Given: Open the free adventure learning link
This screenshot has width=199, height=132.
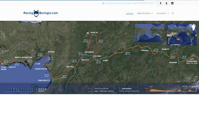Looking at the screenshot, I should 130,3.
